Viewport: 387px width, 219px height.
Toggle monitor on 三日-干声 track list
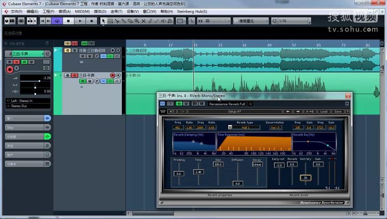(118, 75)
